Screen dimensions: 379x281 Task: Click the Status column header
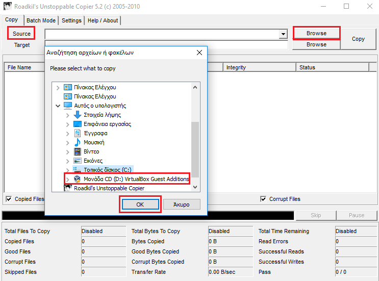click(x=333, y=67)
